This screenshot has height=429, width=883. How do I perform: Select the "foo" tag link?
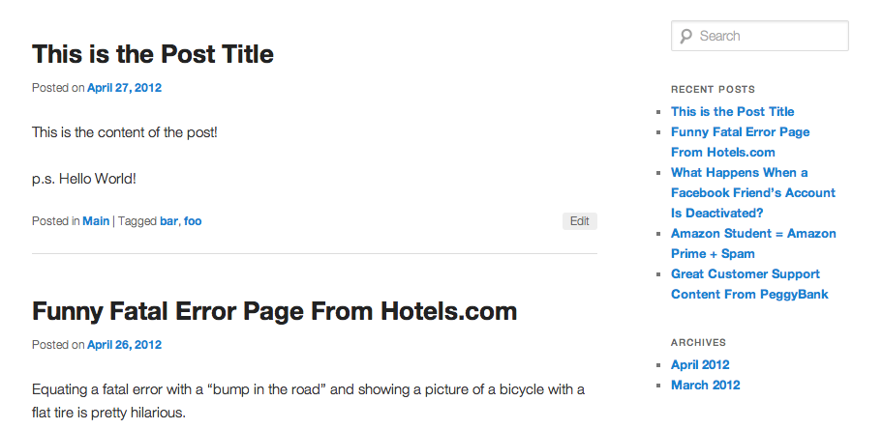193,221
